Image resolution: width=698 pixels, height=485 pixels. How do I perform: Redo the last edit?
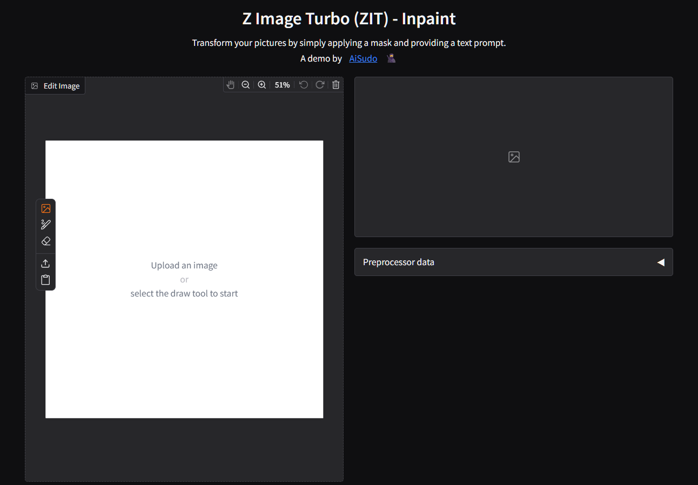320,85
